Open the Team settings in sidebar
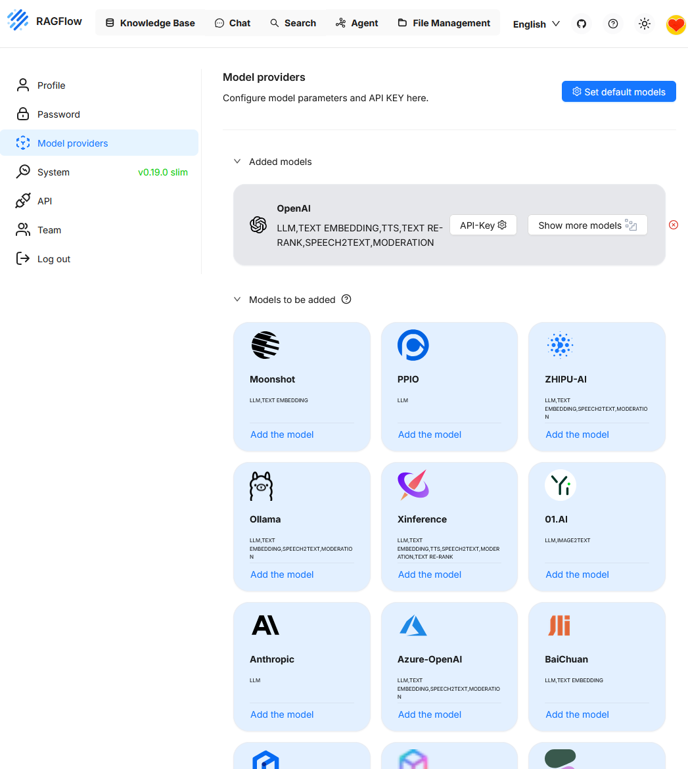The height and width of the screenshot is (769, 688). 49,230
